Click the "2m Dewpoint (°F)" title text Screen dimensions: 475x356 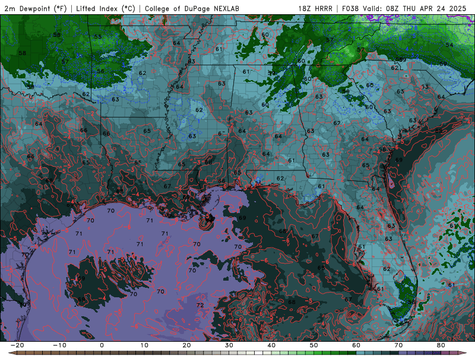coord(36,9)
